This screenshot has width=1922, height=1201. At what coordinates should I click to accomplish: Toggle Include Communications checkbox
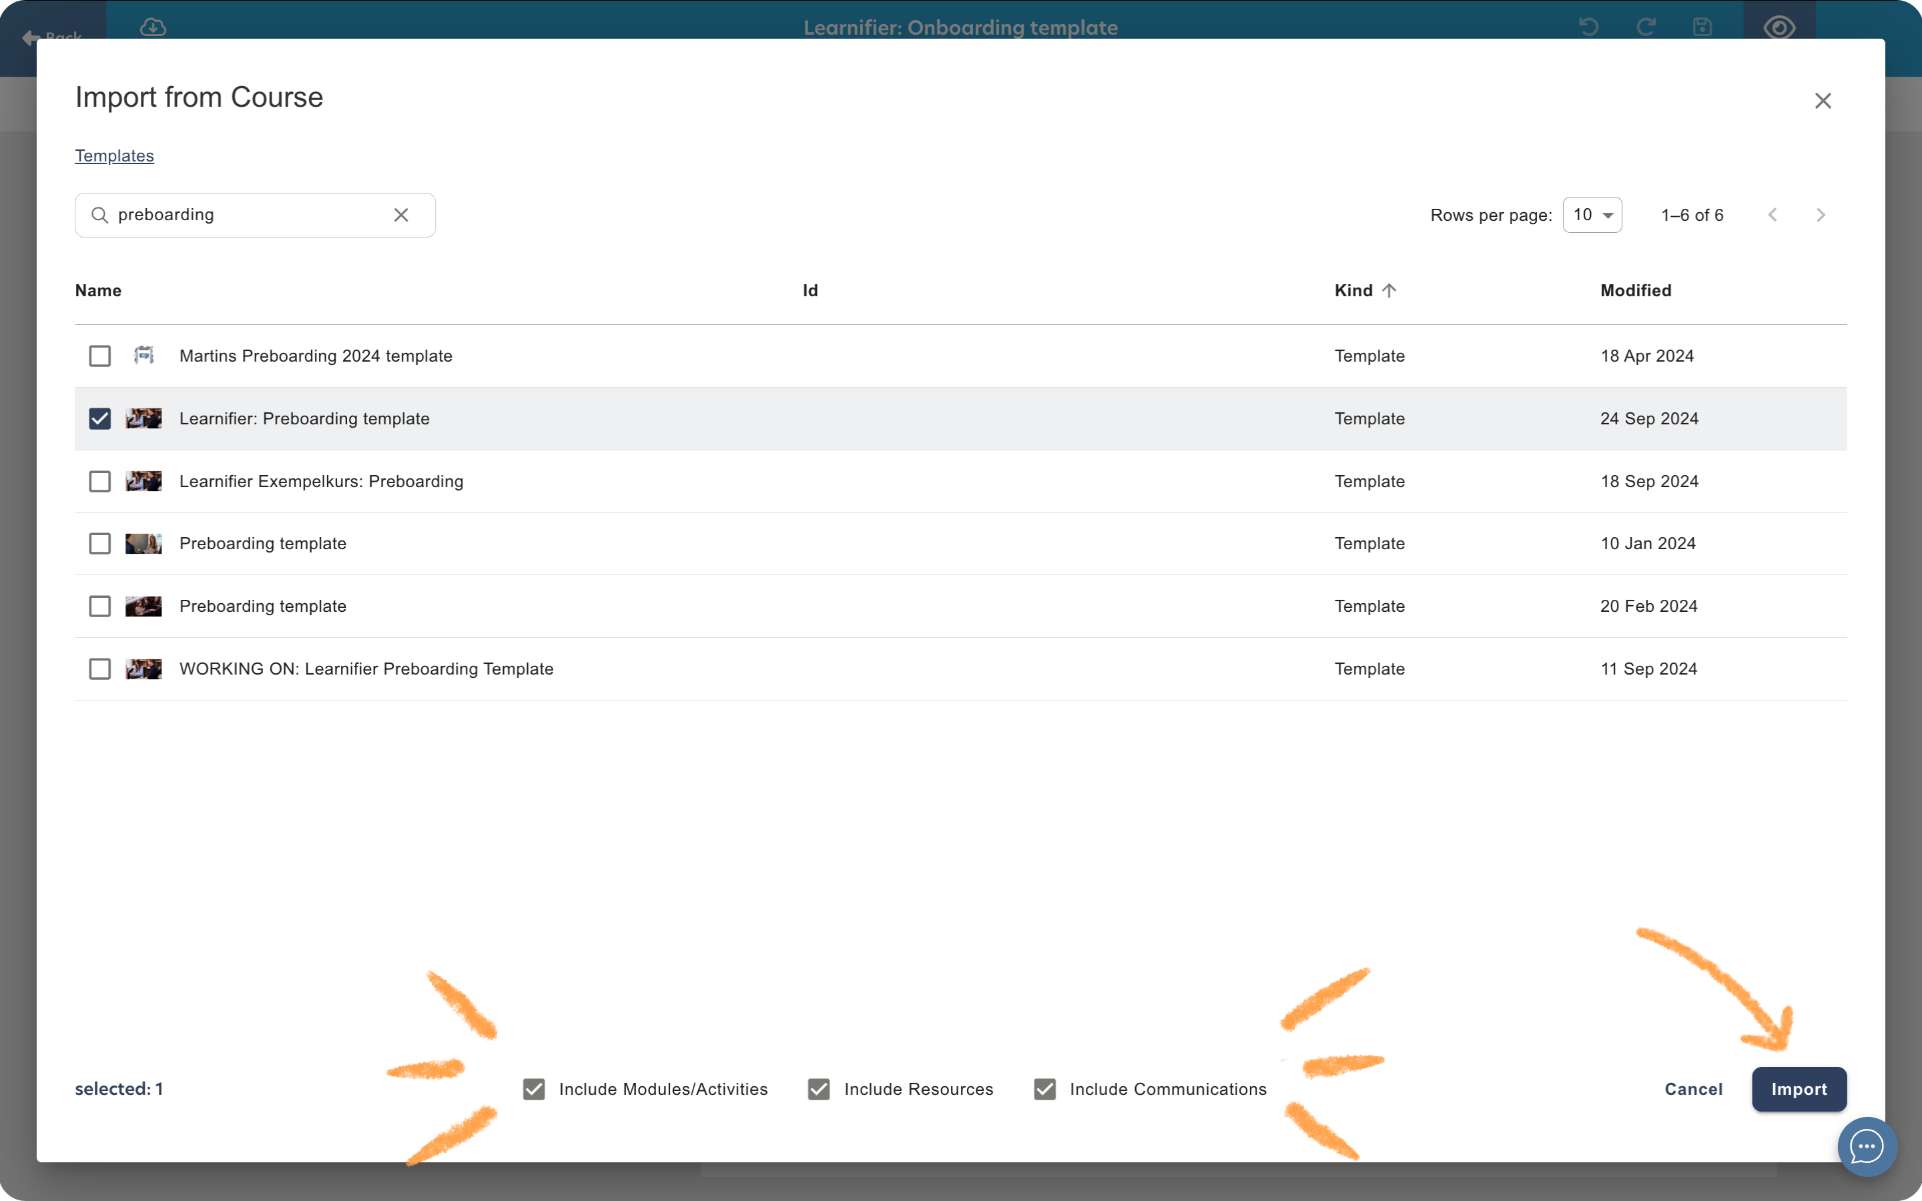[x=1045, y=1089]
